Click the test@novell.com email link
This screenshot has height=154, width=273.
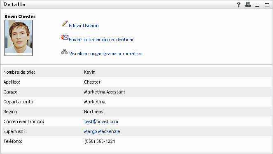101,121
